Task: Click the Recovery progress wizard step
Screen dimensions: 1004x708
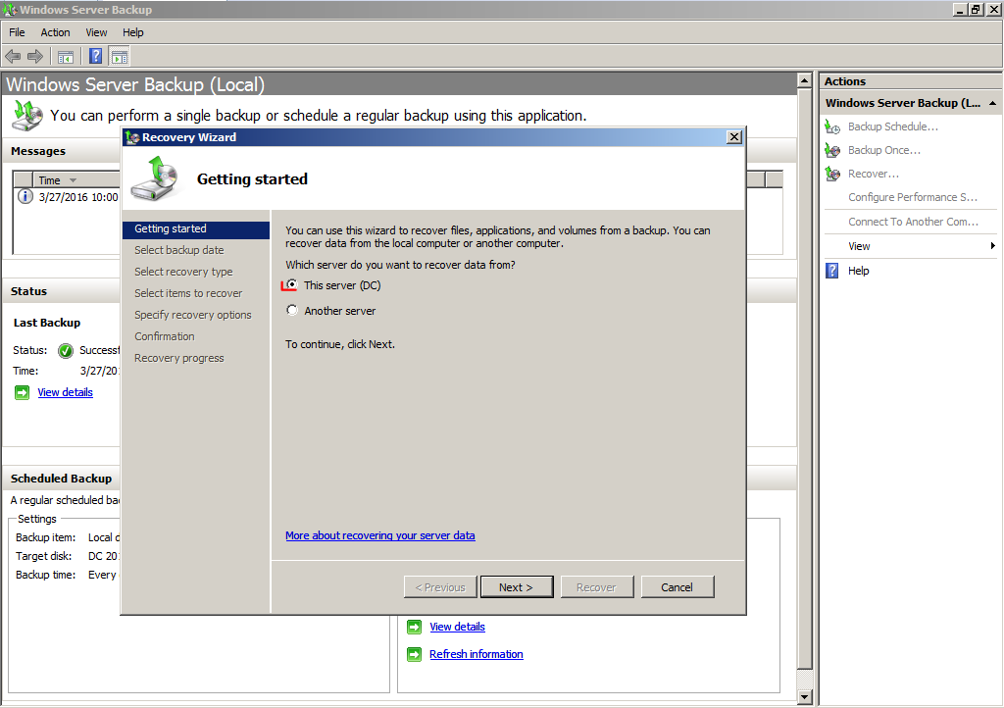Action: point(179,358)
